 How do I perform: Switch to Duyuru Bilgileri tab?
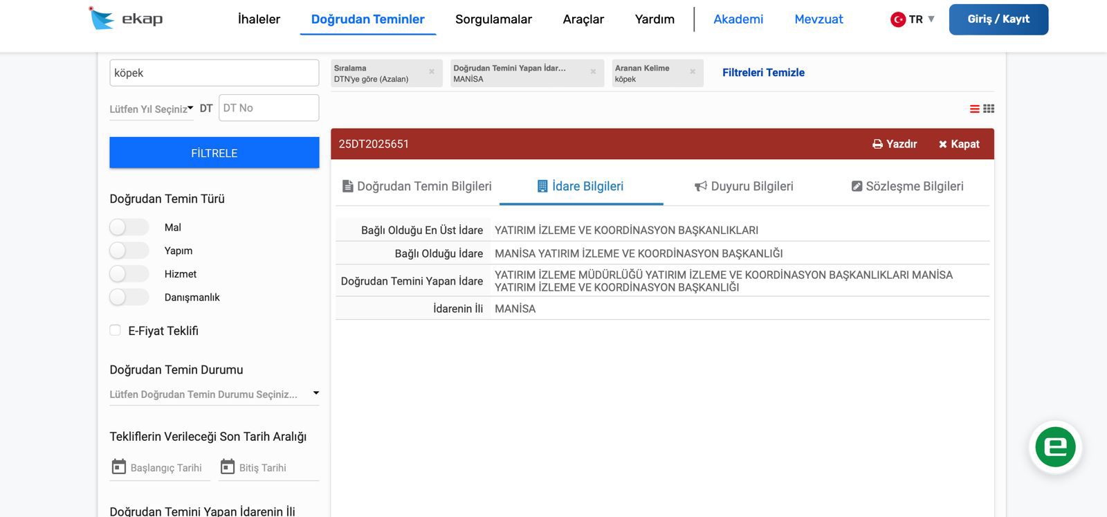coord(744,186)
